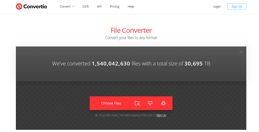Import a file from Dropbox icon
The height and width of the screenshot is (132, 259).
coord(150,103)
